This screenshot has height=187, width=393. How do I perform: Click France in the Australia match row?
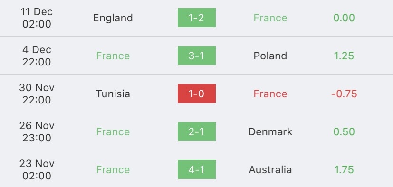(113, 170)
